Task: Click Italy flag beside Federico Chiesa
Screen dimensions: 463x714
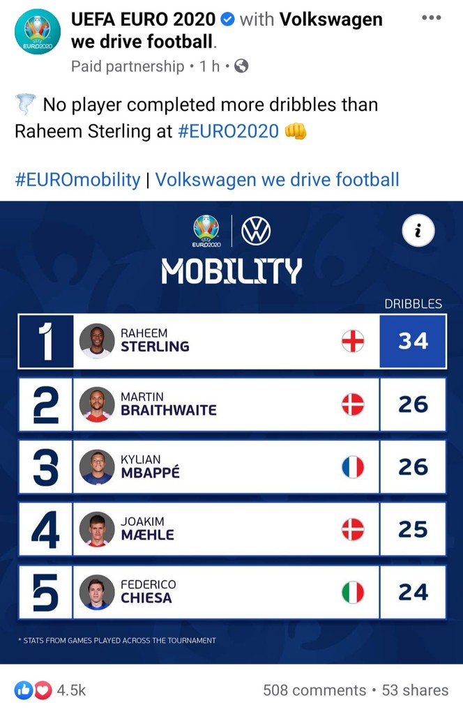Action: click(353, 592)
